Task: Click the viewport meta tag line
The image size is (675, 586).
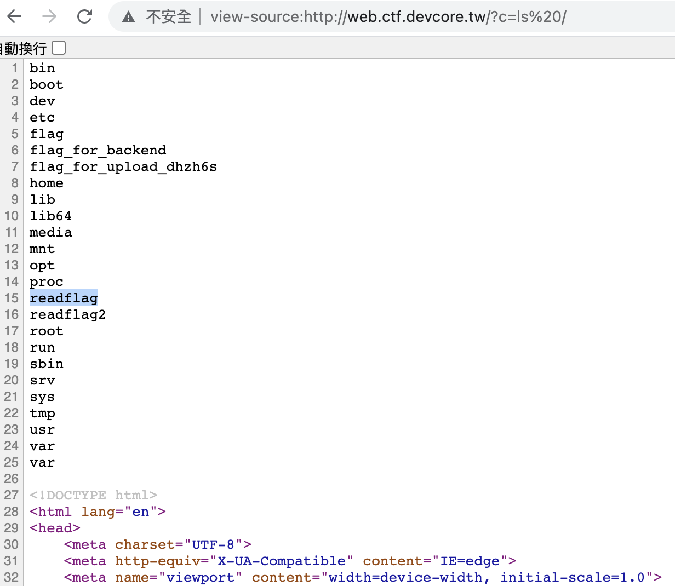Action: 362,577
